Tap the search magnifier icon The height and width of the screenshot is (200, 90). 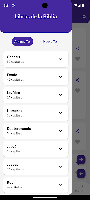[x=85, y=17]
